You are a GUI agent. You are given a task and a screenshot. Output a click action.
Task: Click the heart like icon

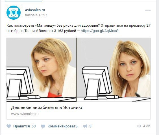[9, 126]
